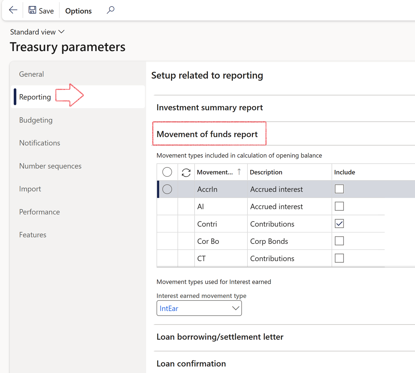The width and height of the screenshot is (415, 373).
Task: Click the grid refresh icon
Action: click(186, 173)
